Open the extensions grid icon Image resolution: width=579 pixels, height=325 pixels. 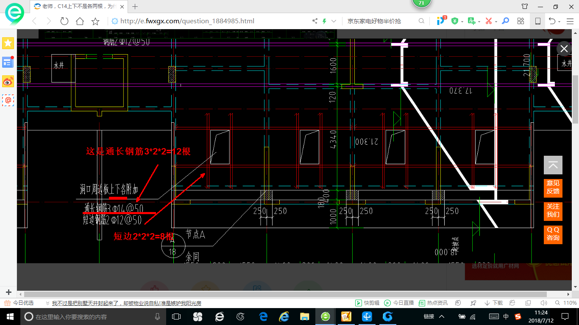(521, 21)
